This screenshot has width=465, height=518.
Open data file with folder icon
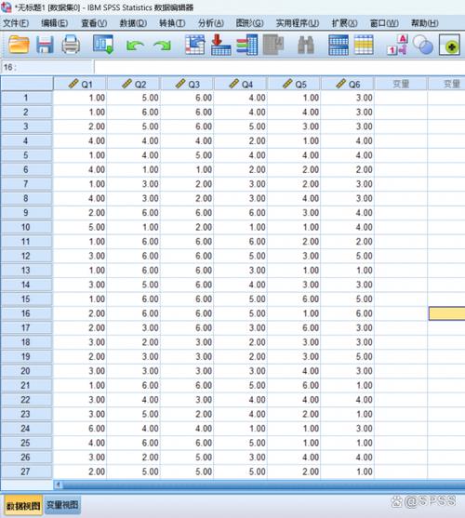(19, 45)
